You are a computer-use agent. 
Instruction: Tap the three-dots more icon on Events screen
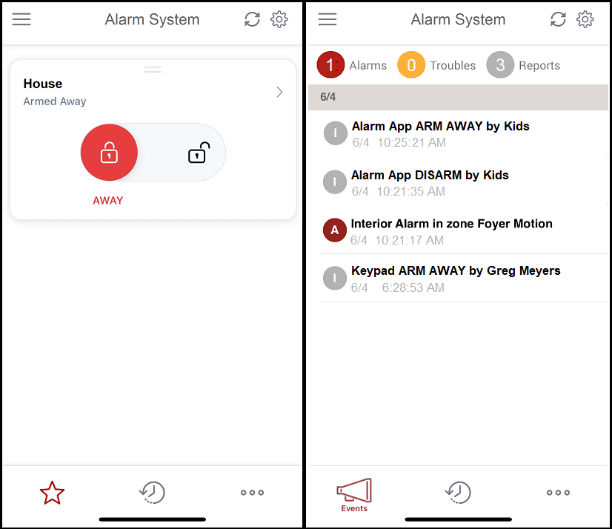[x=558, y=493]
